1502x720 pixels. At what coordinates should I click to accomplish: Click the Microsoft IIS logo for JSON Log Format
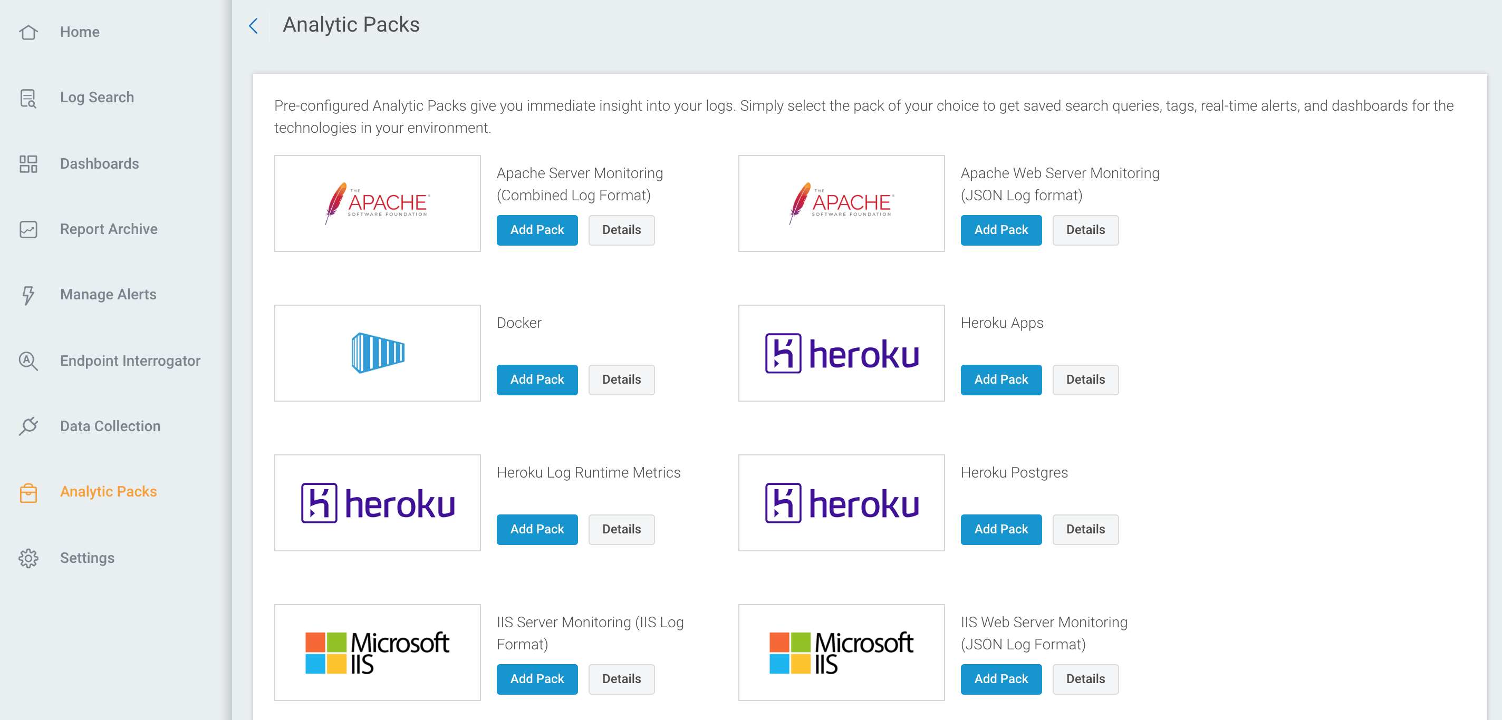pyautogui.click(x=841, y=653)
